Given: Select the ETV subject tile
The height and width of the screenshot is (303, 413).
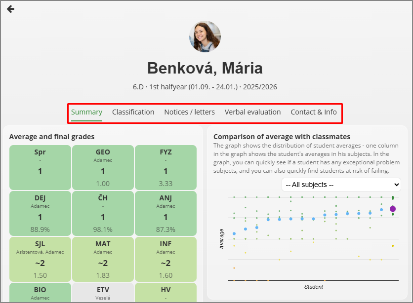Looking at the screenshot, I should tap(103, 292).
